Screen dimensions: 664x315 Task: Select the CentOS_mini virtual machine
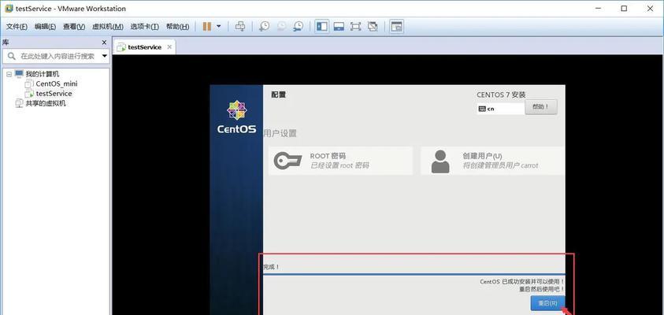click(x=57, y=83)
